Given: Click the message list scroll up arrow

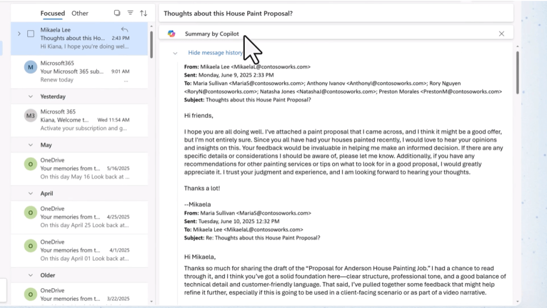Looking at the screenshot, I should click(x=151, y=26).
